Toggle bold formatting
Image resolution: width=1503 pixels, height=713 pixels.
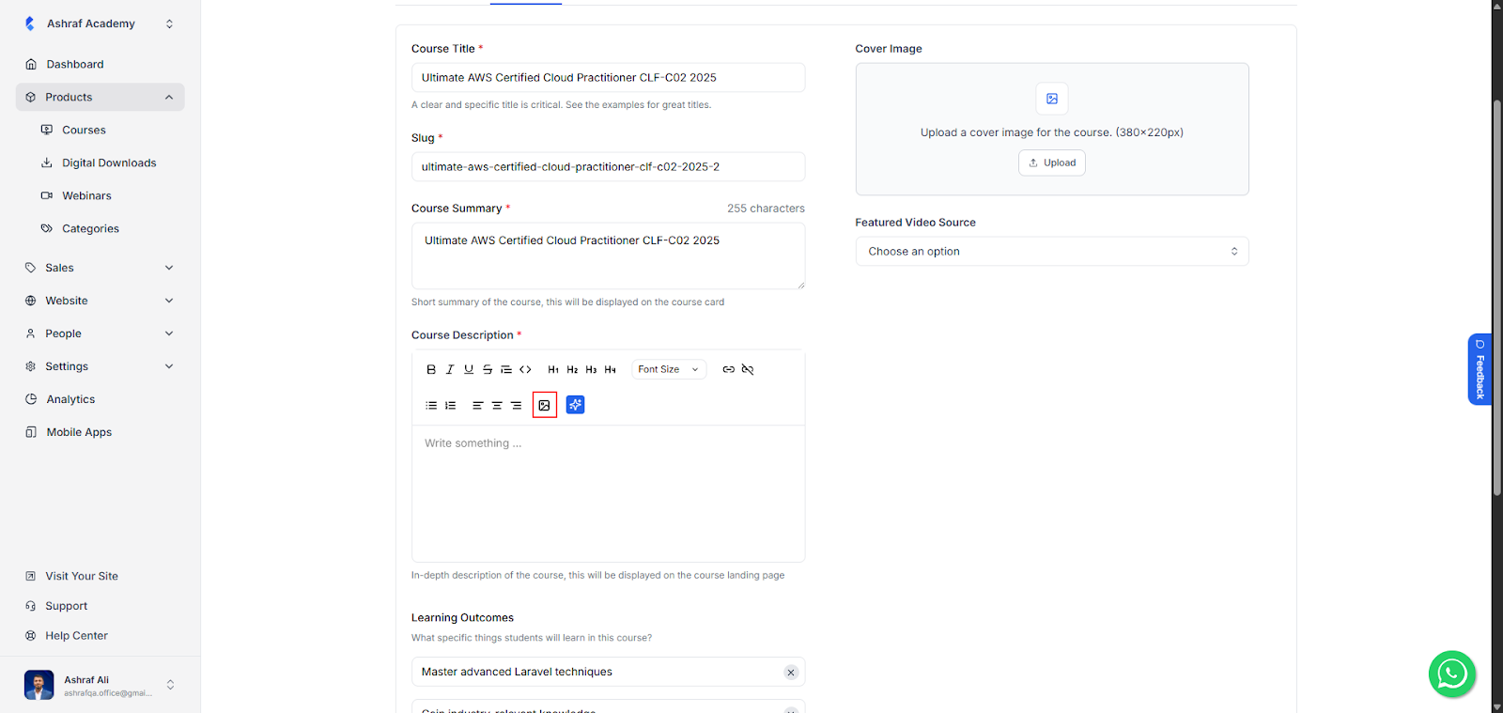[431, 369]
